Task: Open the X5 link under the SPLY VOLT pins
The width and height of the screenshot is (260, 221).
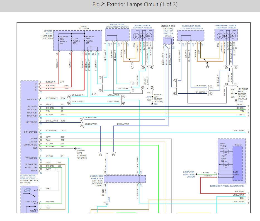Action: [41, 118]
